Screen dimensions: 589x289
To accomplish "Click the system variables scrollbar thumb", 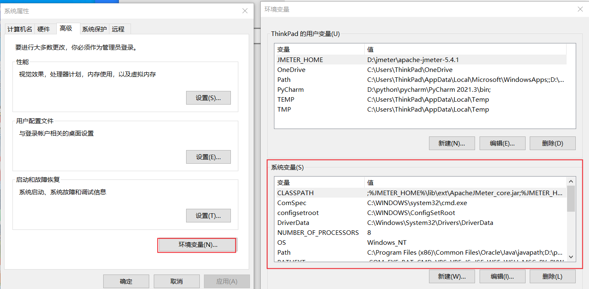I will click(x=571, y=199).
